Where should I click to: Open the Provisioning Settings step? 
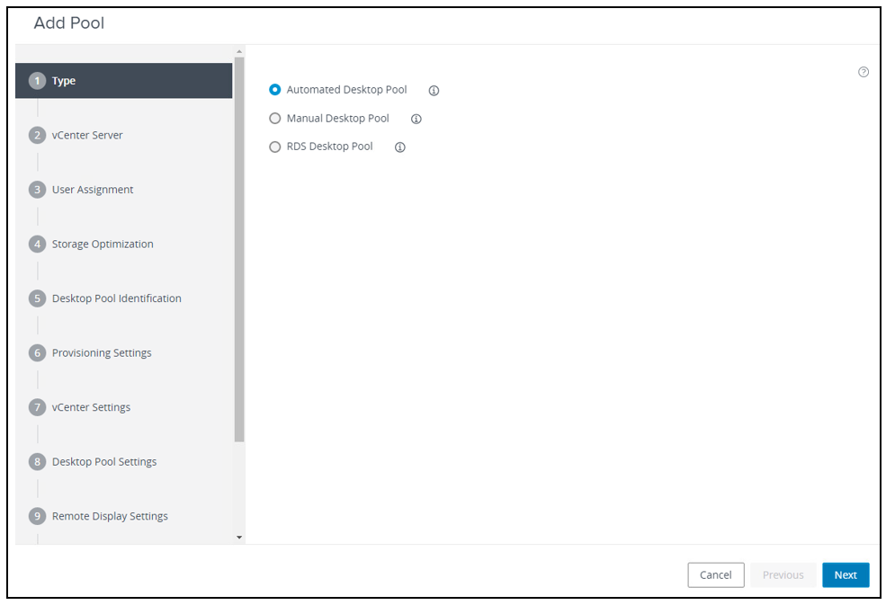(x=101, y=352)
